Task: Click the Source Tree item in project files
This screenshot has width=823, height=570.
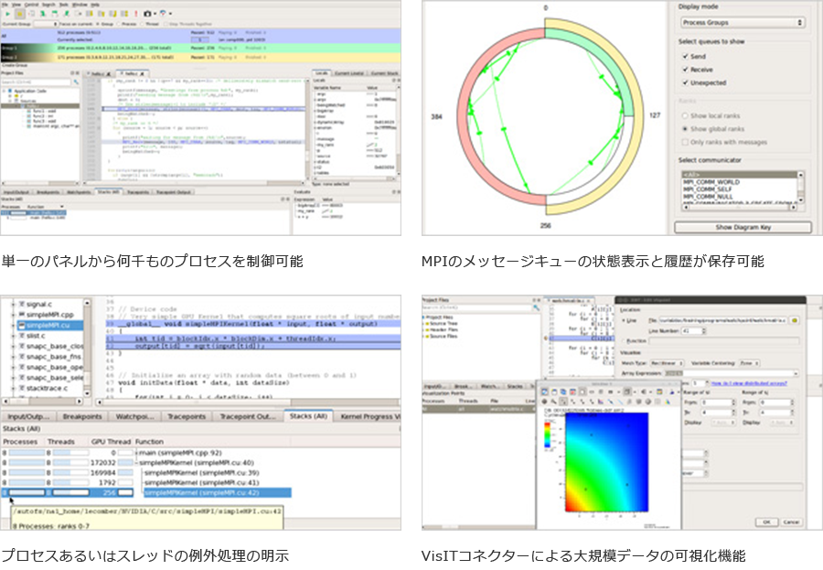Action: pos(444,324)
